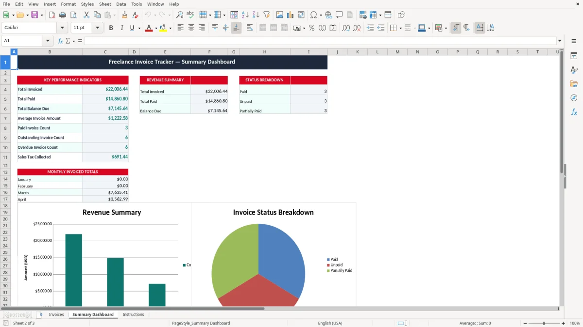Open Find & Replace tool
583x327 pixels.
pyautogui.click(x=180, y=15)
